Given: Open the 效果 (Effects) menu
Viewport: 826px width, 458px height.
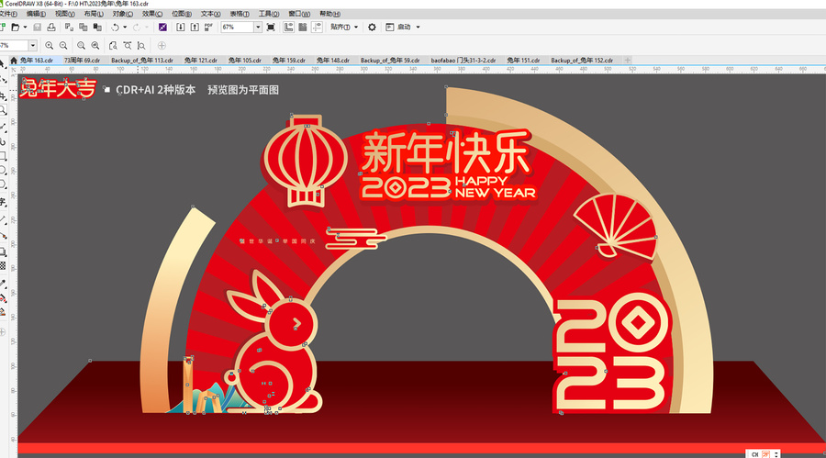Looking at the screenshot, I should pos(152,14).
